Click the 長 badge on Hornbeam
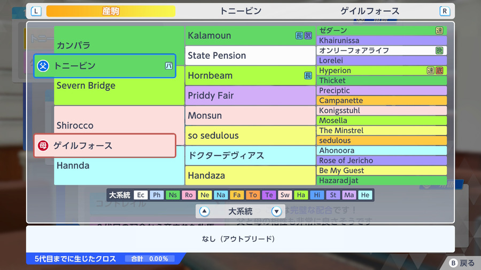 point(308,76)
